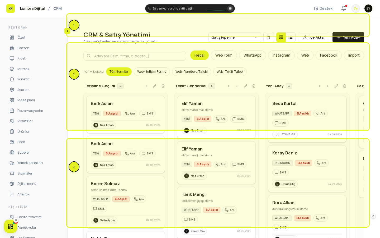Edit the İletişime Geçildi column
The width and height of the screenshot is (380, 238).
click(155, 86)
